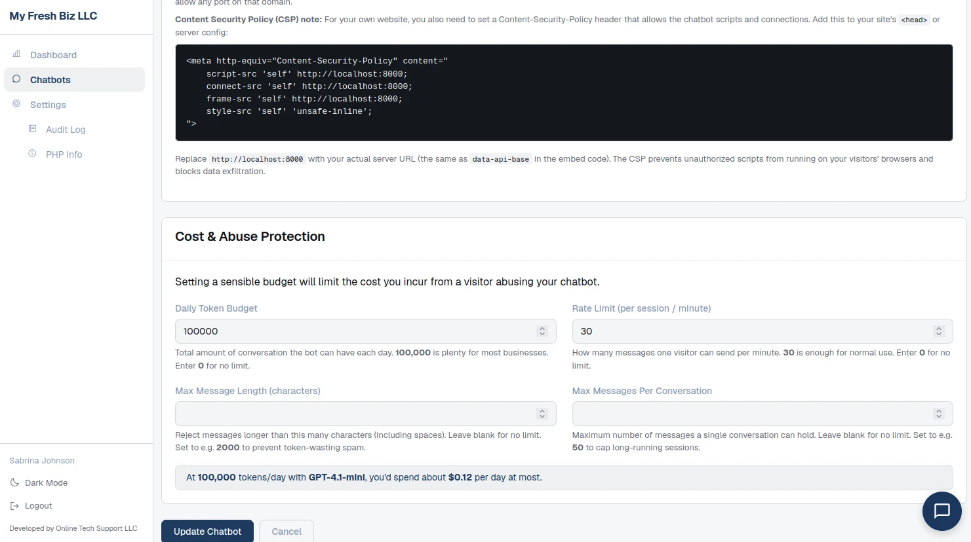Switch on Dark Mode
Viewport: 971px width, 542px height.
46,482
